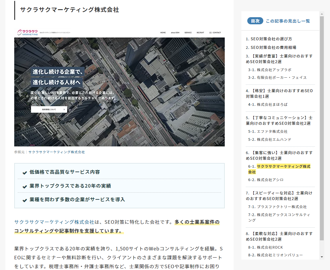Follow inline link サクラサクマーケティング株式会社 in paragraph
Screen dimensions: 330x270
(54, 222)
